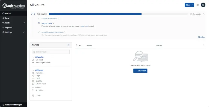The width and height of the screenshot is (209, 107).
Task: Expand the Tools sidebar menu
Action: point(24,23)
